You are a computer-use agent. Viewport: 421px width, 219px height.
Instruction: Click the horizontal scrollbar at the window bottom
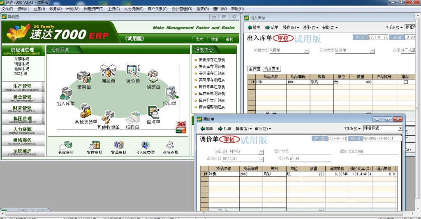click(x=204, y=213)
